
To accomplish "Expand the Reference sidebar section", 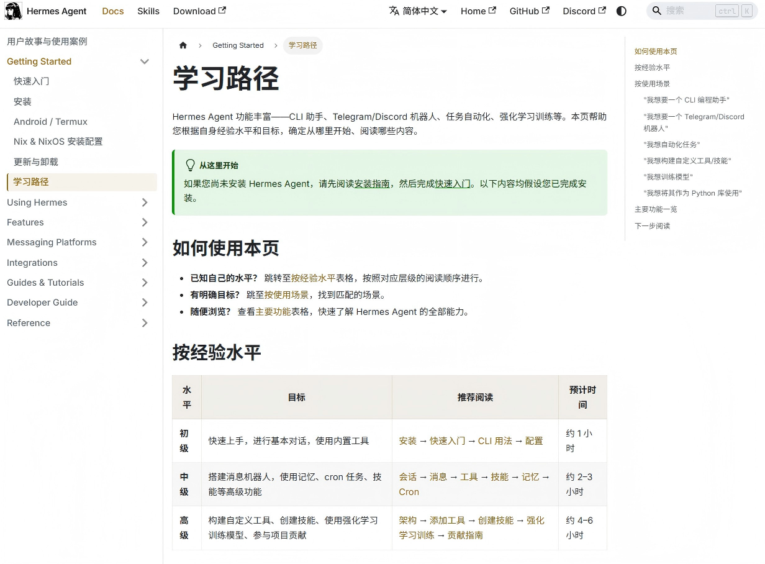I will click(x=145, y=323).
